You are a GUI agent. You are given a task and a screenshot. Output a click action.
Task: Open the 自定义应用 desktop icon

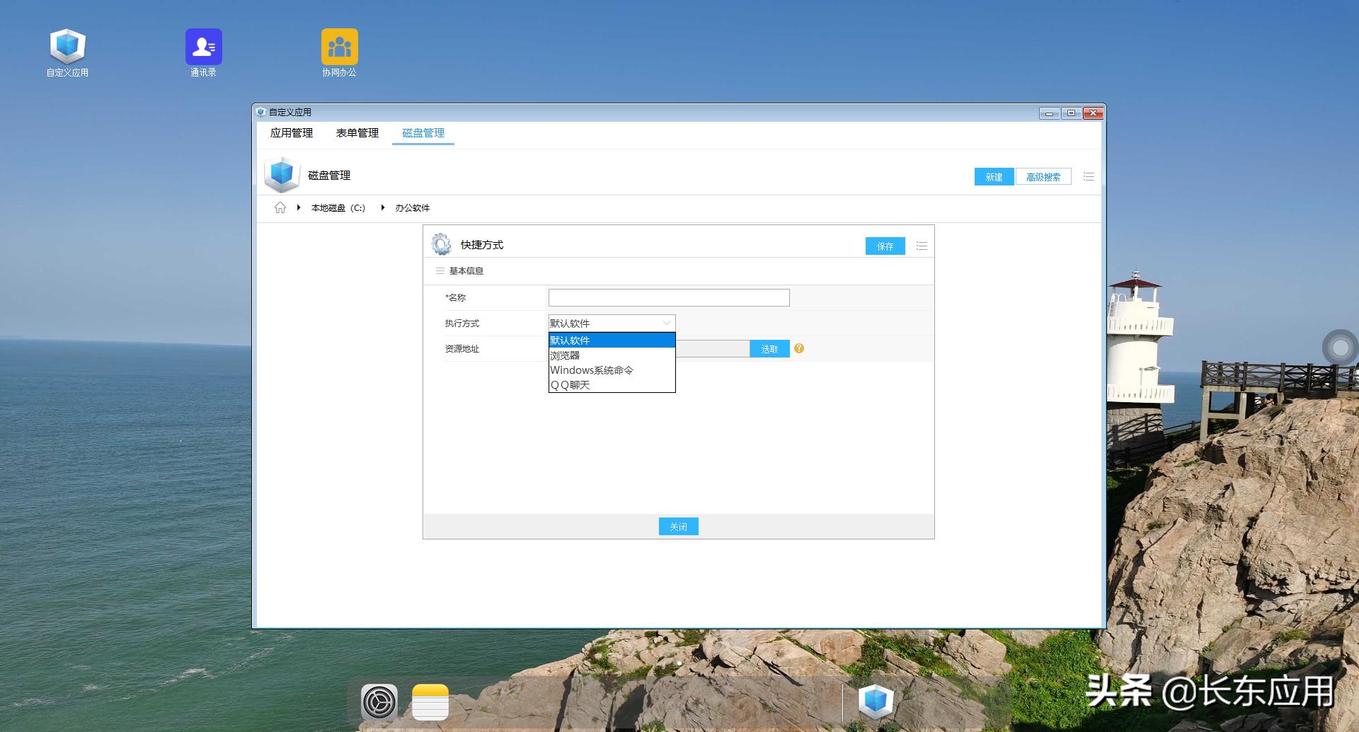(67, 48)
